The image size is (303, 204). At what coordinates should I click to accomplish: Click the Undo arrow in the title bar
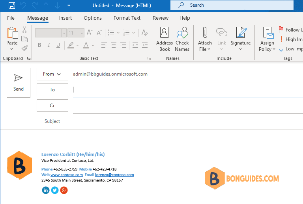23,6
